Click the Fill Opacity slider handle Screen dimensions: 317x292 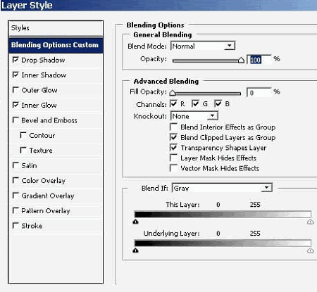click(173, 93)
